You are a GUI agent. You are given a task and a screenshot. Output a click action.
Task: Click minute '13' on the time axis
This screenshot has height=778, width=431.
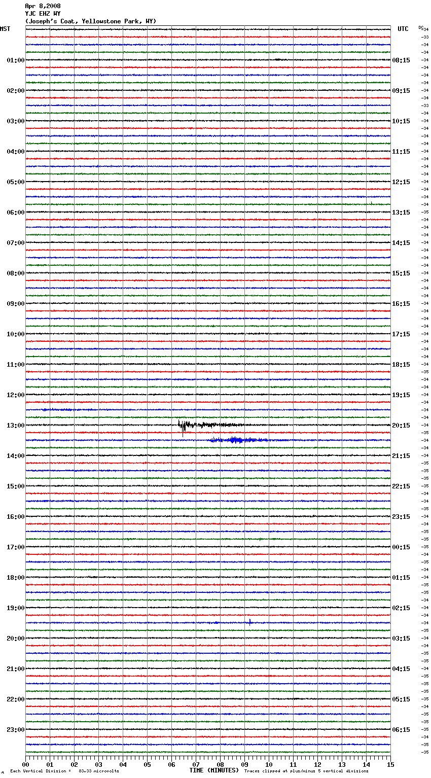(342, 764)
